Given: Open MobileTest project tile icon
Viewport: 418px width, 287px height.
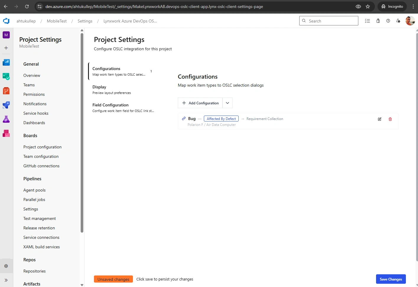Looking at the screenshot, I should click(x=6, y=35).
